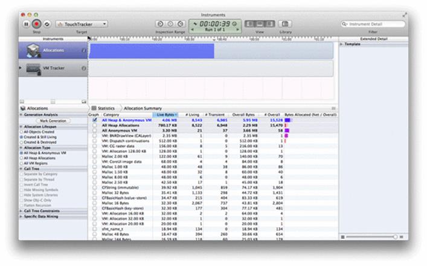The height and width of the screenshot is (266, 427).
Task: Select the Malloc 16 Bytes row
Action: tap(213, 203)
